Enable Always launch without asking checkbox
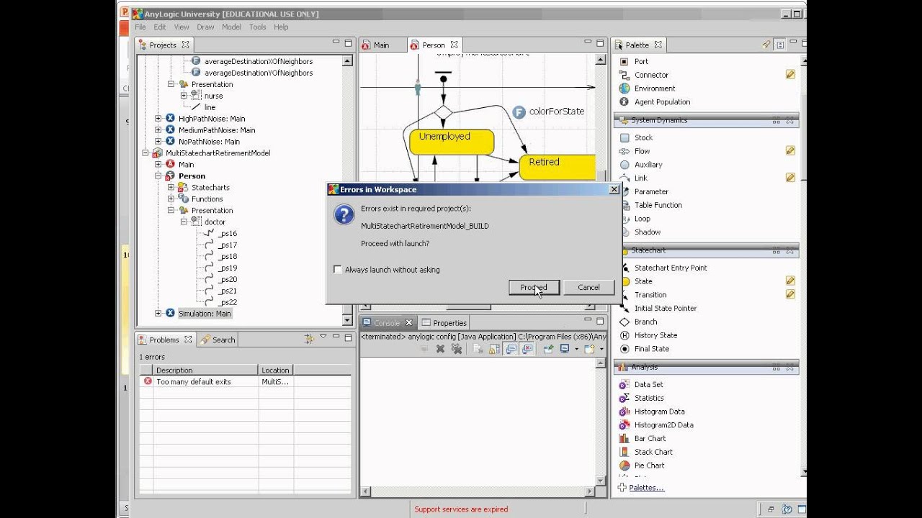 (x=338, y=270)
